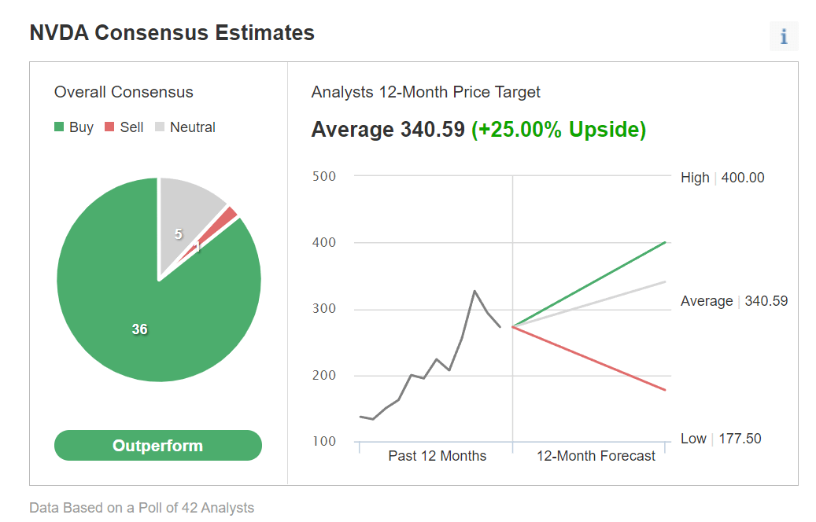Click the info icon near the title
The image size is (816, 522).
click(783, 36)
